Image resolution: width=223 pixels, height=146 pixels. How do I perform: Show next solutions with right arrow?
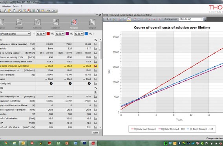click(94, 34)
